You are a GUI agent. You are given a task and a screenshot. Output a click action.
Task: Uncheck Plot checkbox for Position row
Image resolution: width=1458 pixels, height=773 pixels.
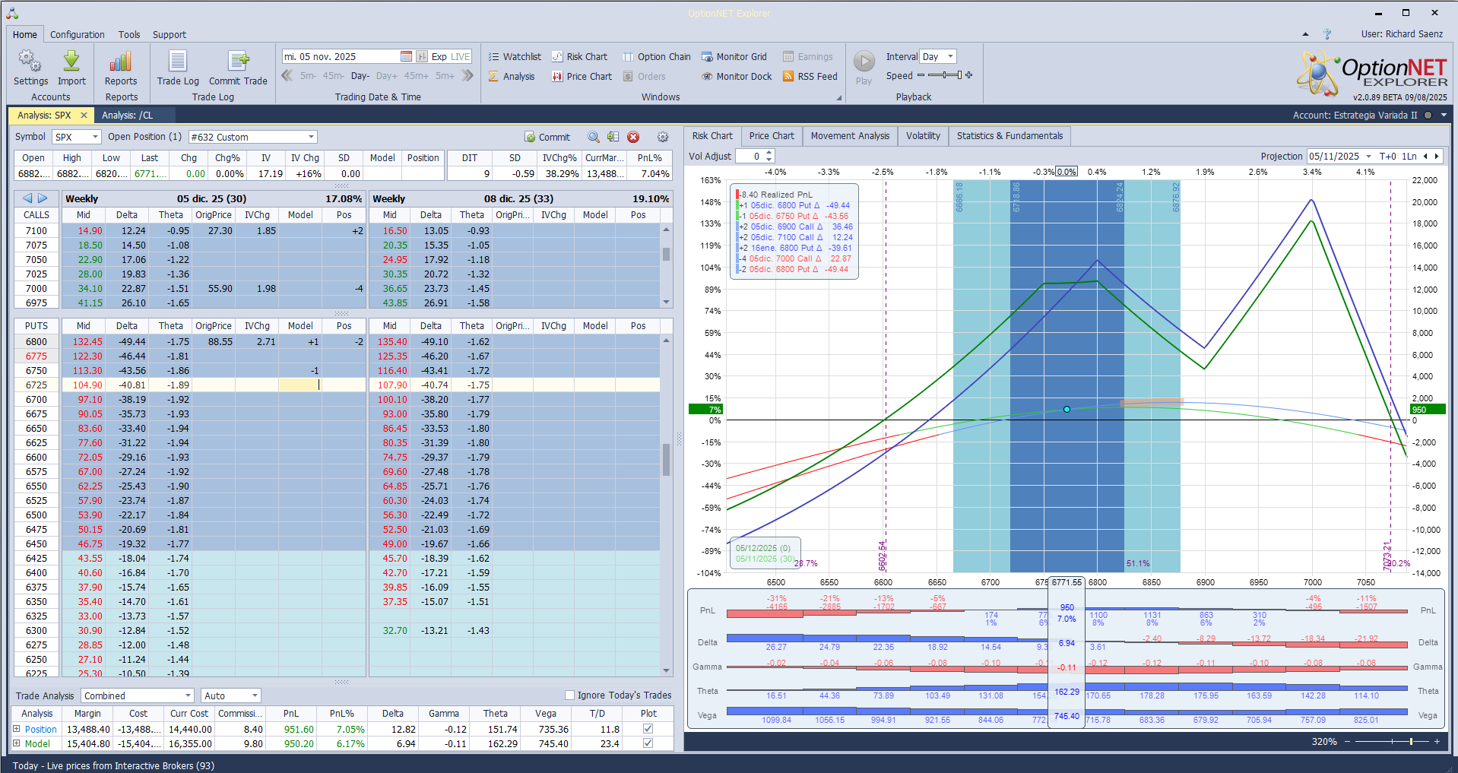648,729
